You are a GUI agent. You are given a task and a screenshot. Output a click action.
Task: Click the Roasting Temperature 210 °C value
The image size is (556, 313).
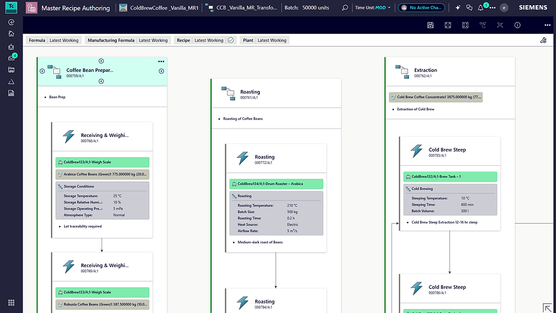(292, 205)
